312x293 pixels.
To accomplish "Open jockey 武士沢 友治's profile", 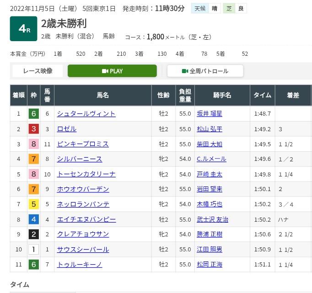I will 212,219.
